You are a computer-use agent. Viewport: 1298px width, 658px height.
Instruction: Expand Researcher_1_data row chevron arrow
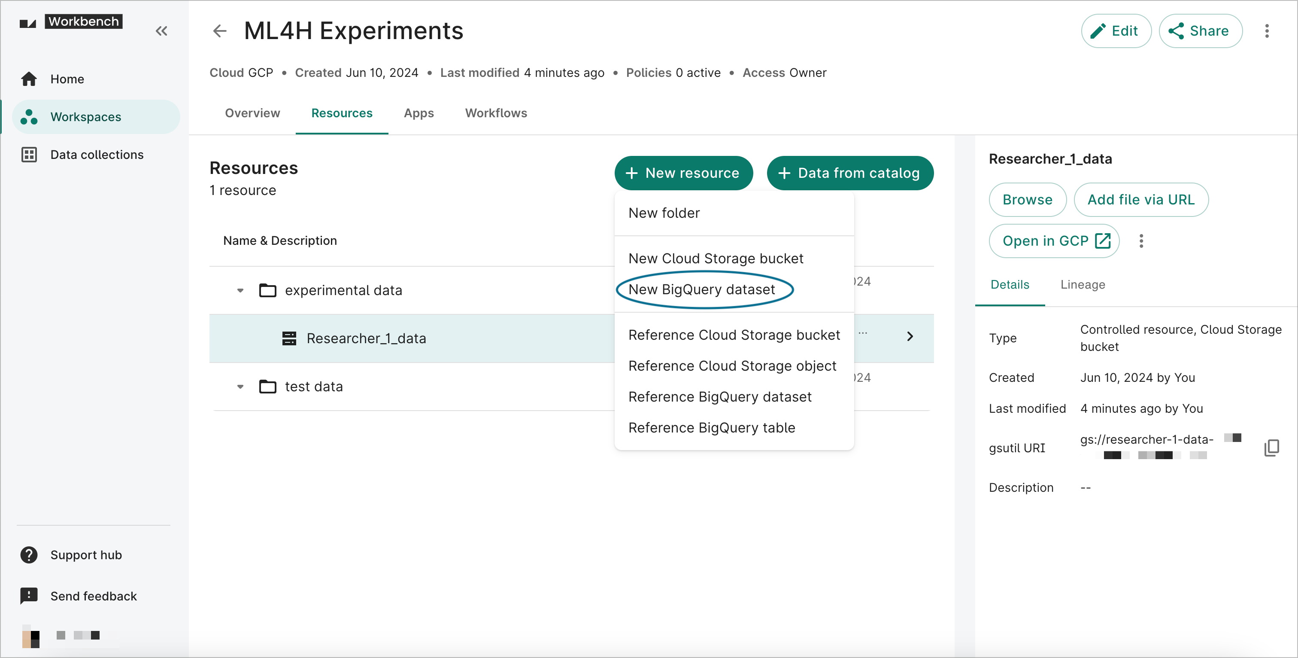[x=910, y=336]
